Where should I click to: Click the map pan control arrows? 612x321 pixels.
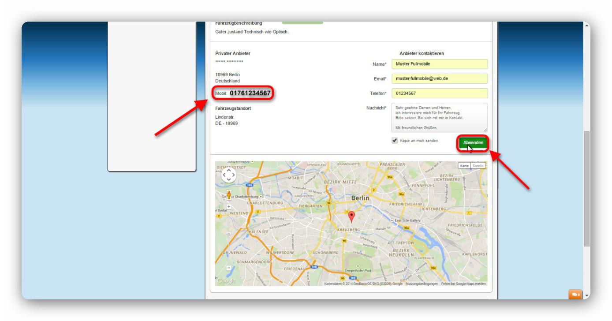point(229,175)
